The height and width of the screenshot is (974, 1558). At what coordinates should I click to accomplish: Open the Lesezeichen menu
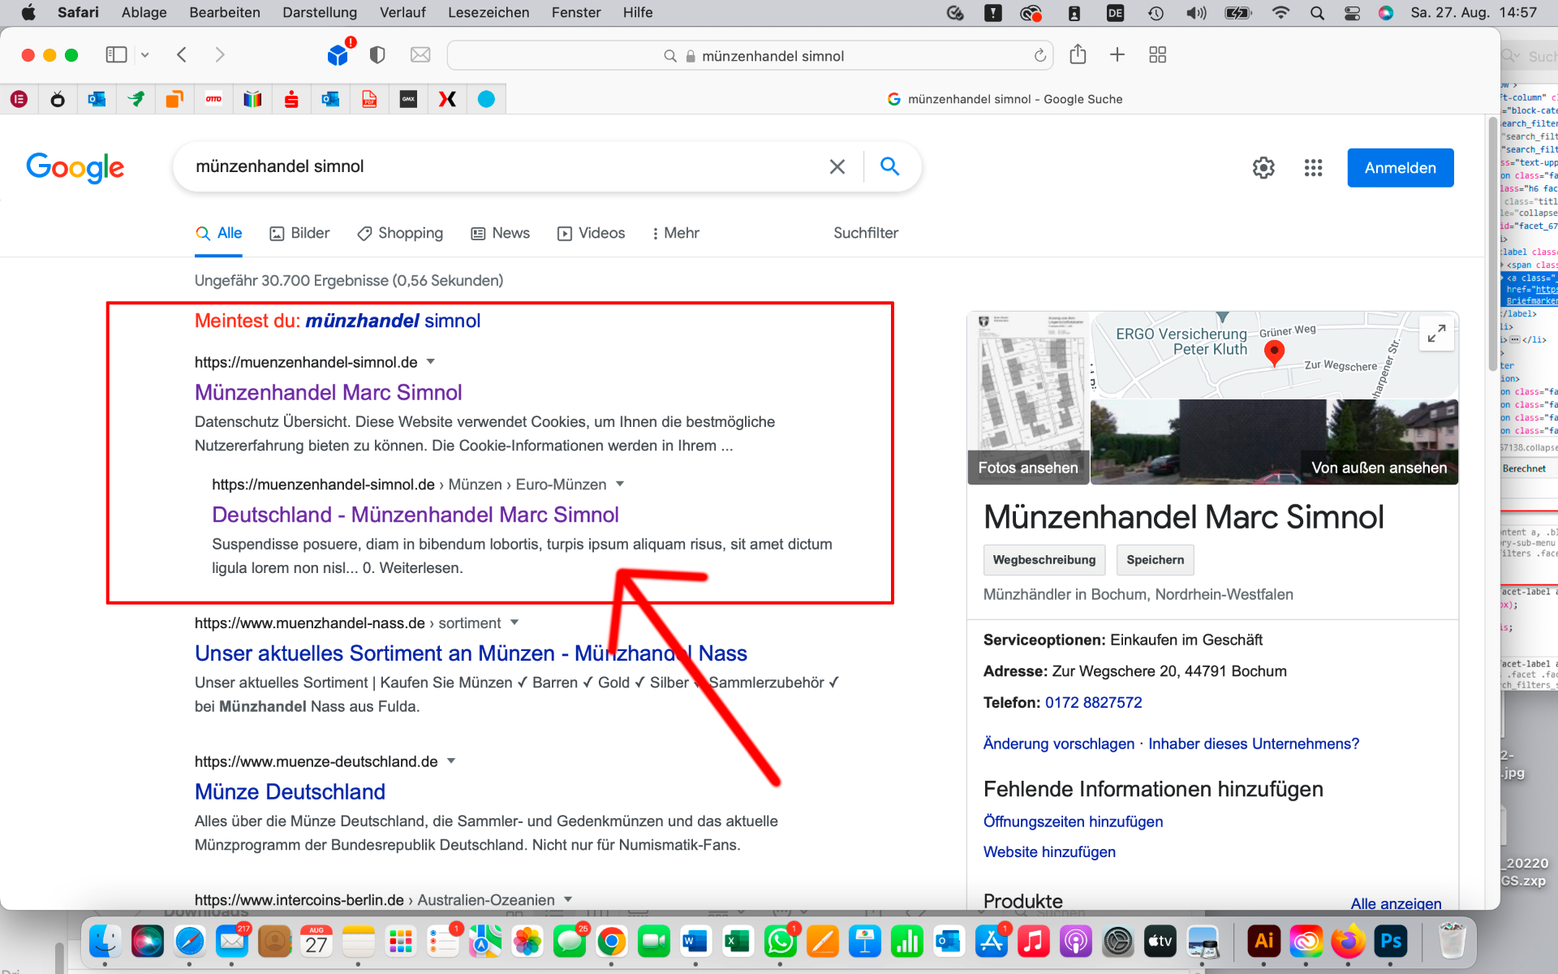click(x=488, y=12)
